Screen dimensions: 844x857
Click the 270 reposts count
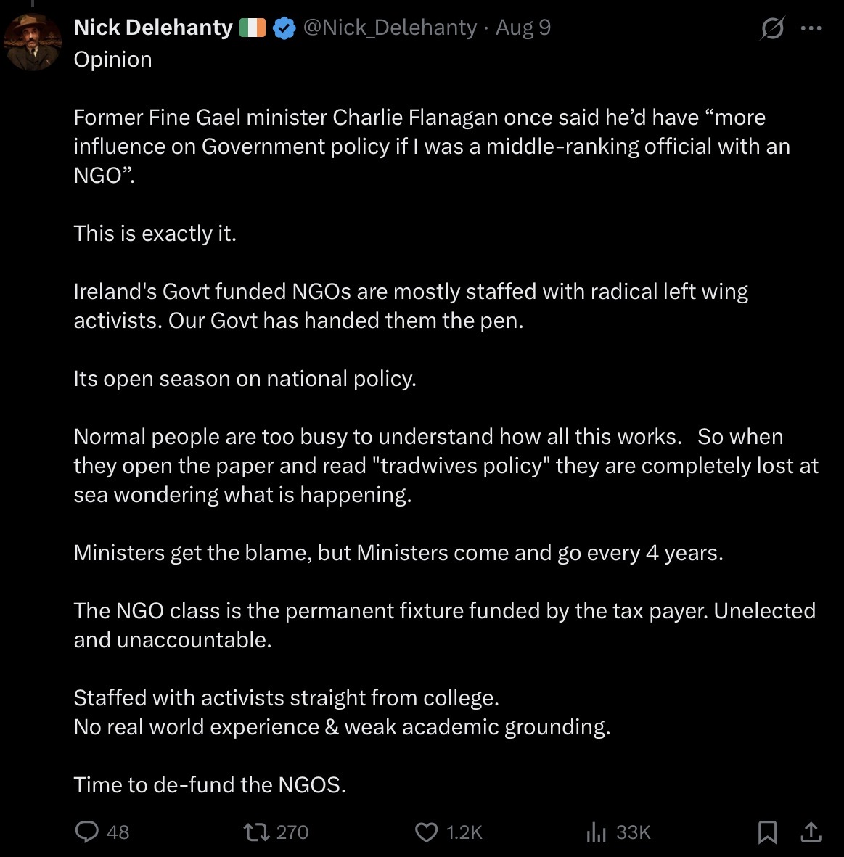(292, 832)
